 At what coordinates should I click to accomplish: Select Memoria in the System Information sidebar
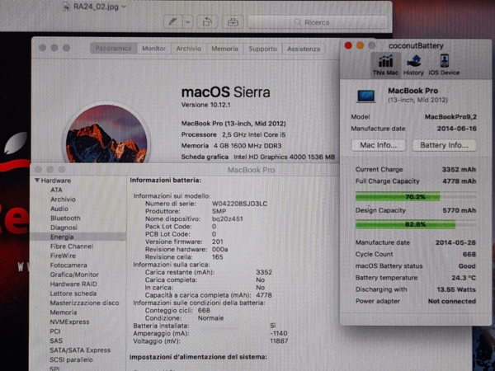(64, 312)
